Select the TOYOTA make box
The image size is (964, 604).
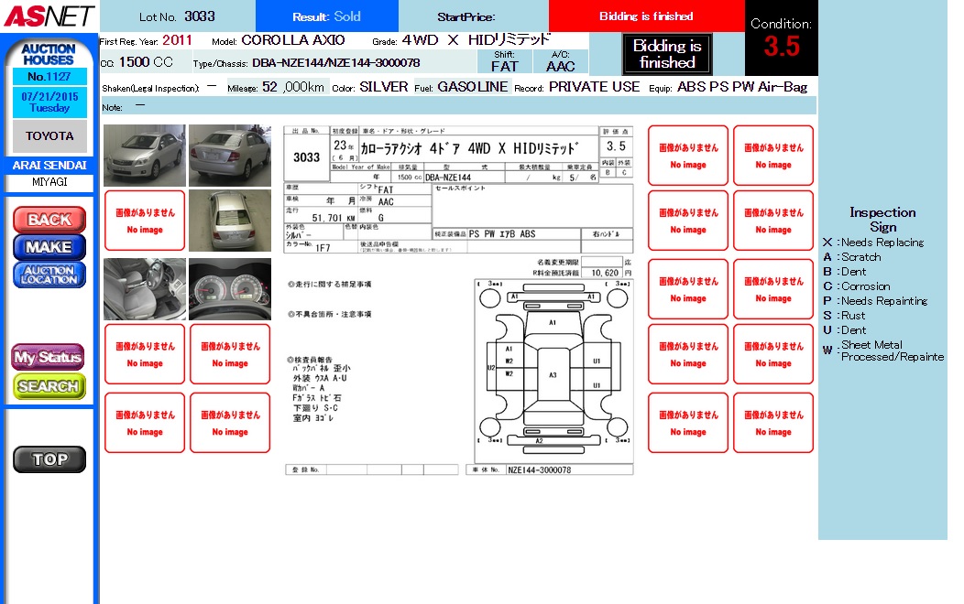tap(49, 136)
